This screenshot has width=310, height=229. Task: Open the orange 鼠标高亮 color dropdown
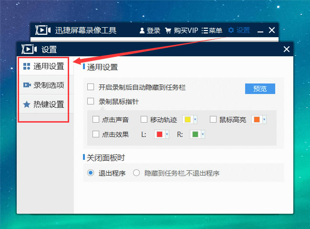click(x=264, y=120)
